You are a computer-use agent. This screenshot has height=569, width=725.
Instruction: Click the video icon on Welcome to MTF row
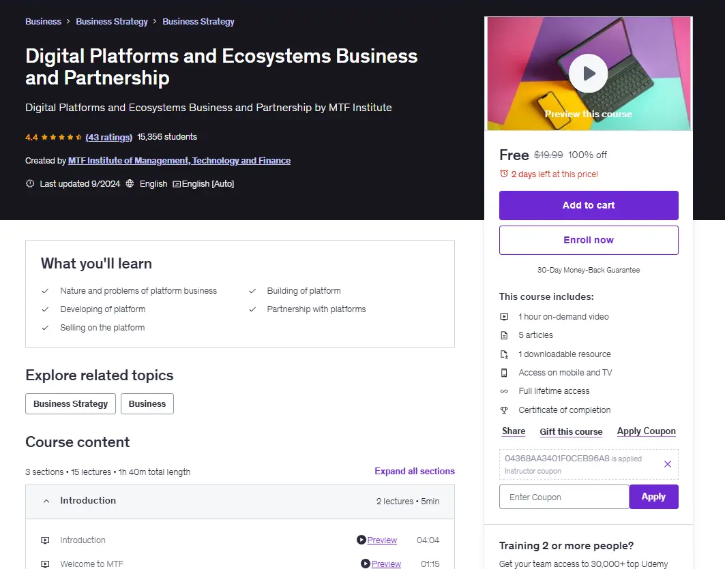point(45,564)
